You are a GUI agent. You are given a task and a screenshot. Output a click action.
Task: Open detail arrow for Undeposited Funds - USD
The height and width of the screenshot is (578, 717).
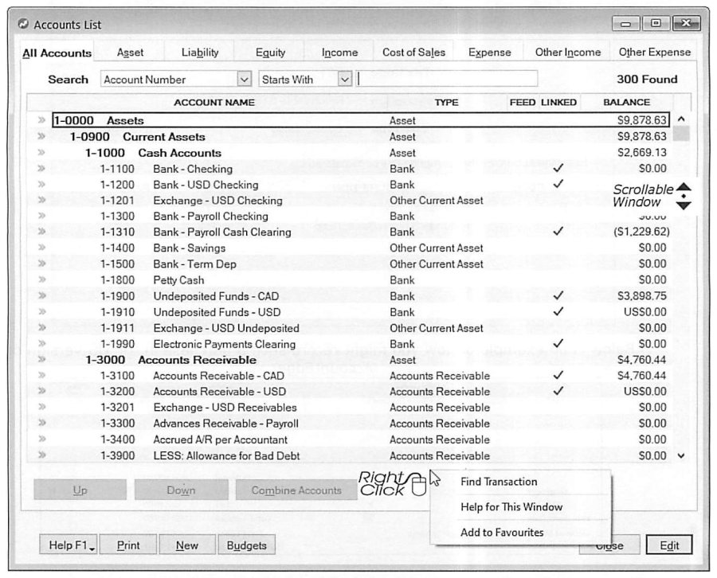tap(41, 311)
